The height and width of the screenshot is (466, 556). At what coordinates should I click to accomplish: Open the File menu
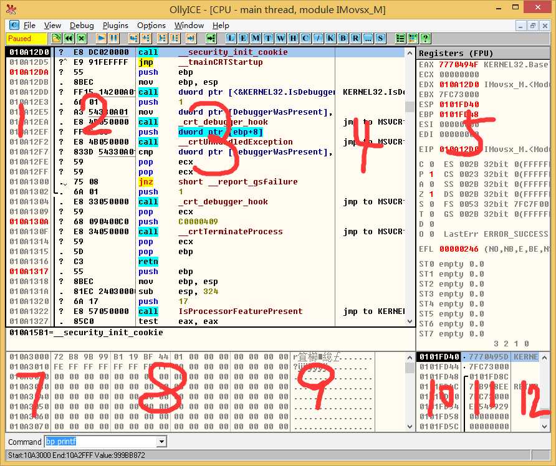click(x=29, y=26)
